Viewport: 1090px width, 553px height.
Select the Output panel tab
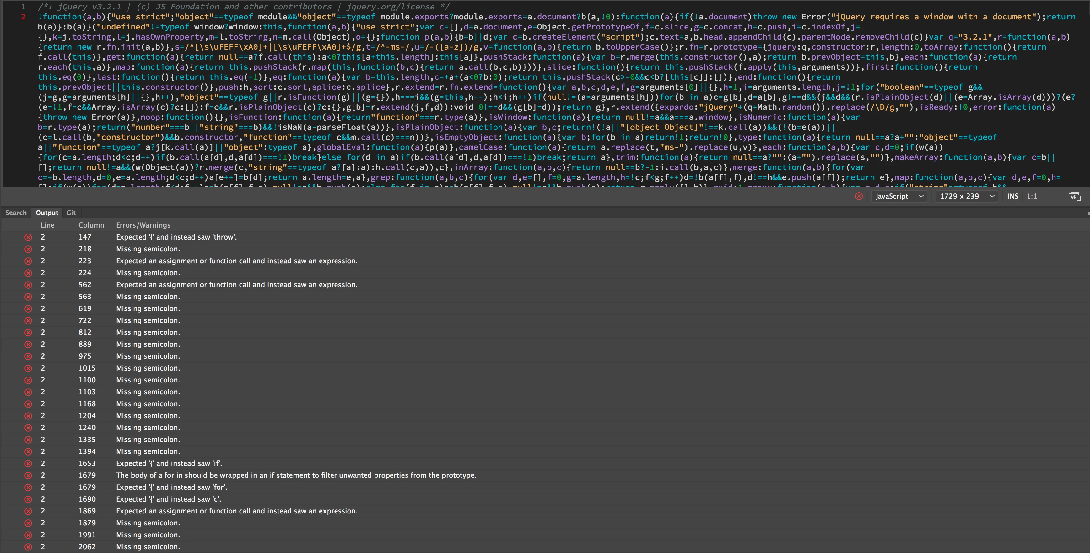tap(46, 213)
